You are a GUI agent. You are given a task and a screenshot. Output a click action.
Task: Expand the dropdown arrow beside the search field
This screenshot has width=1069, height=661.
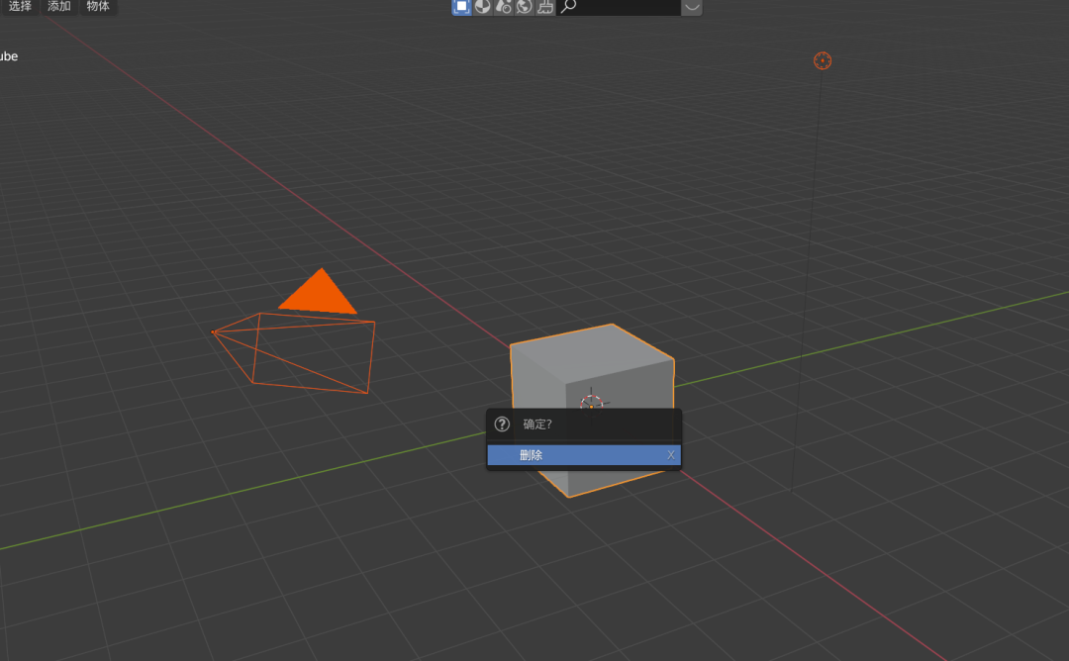coord(692,7)
